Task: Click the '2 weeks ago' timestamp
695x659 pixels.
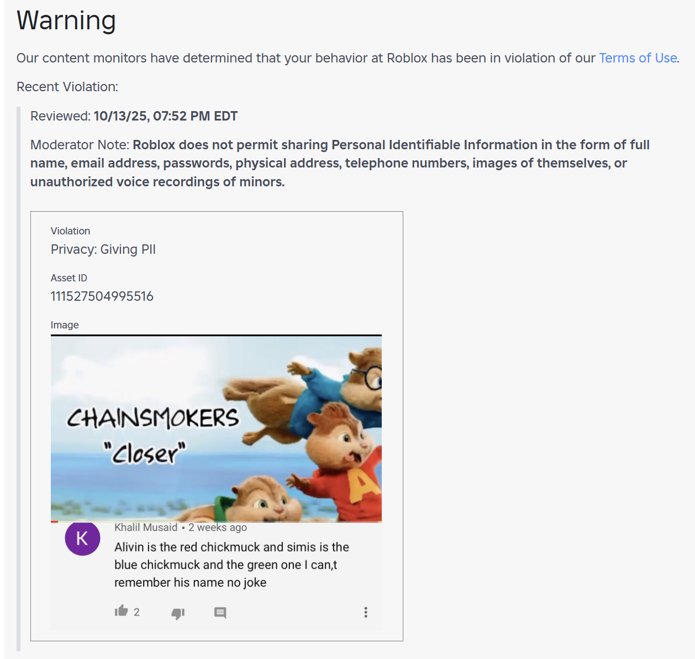Action: pyautogui.click(x=218, y=527)
